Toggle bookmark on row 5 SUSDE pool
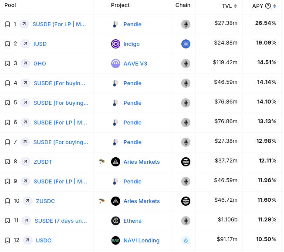 click(7, 103)
